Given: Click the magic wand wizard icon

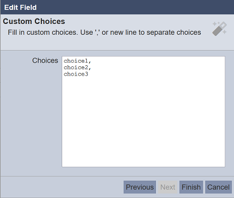Looking at the screenshot, I should (220, 29).
